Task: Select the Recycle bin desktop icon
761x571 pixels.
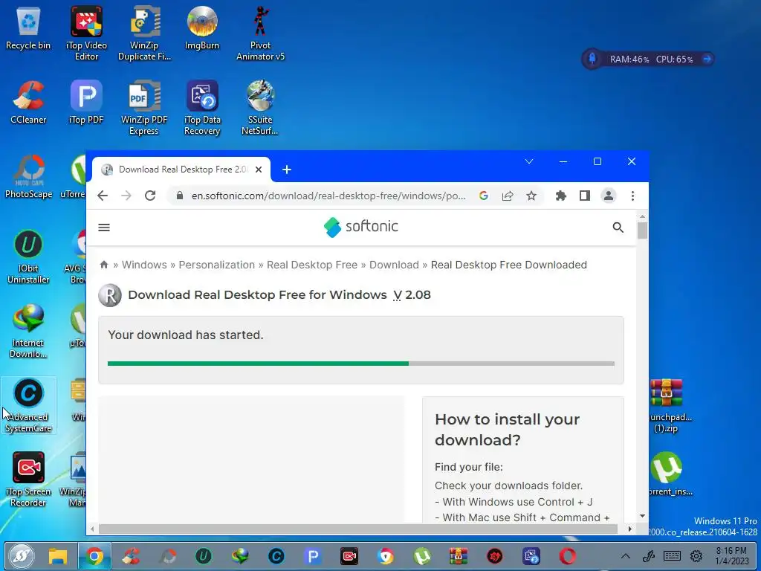Action: click(28, 29)
